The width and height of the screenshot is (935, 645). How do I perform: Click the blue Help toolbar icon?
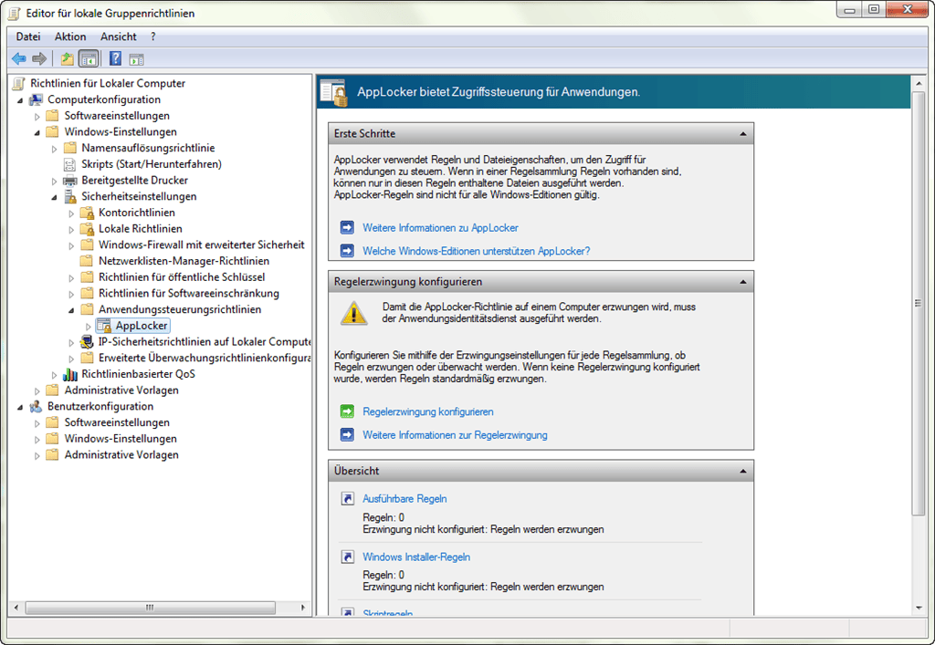point(115,59)
